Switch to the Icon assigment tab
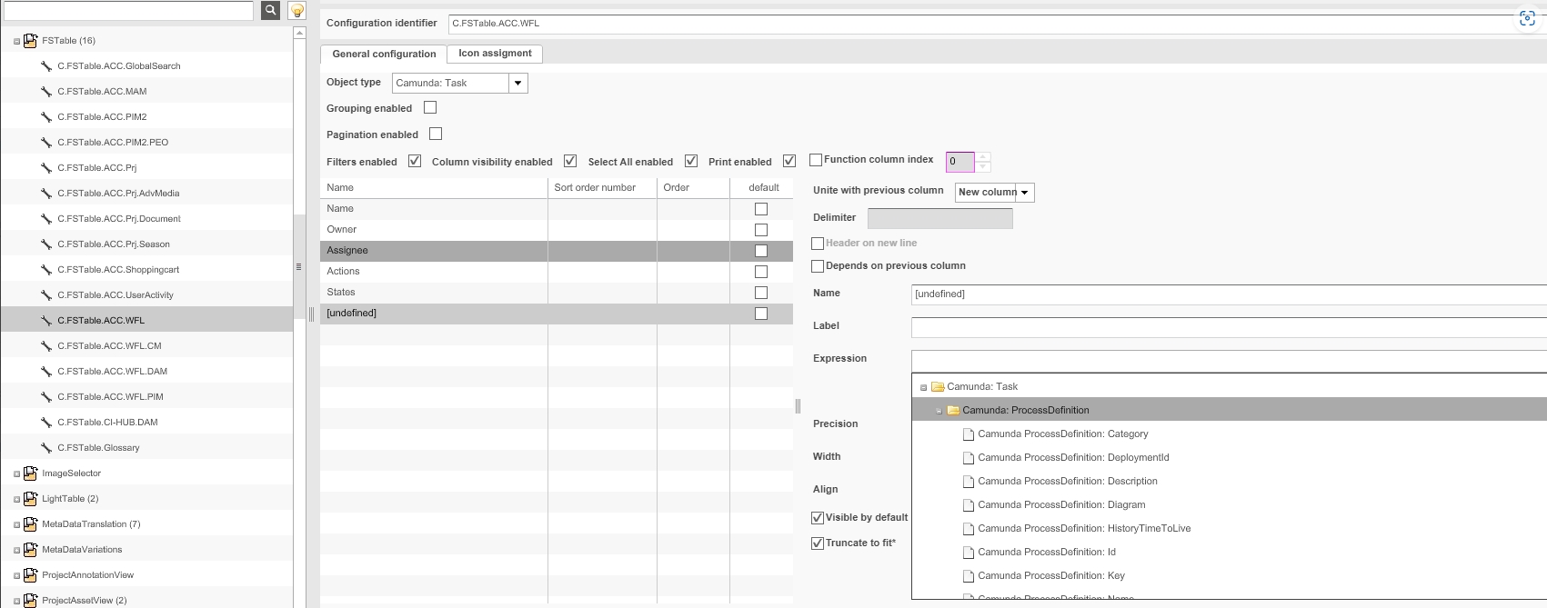Viewport: 1547px width, 608px height. click(495, 54)
